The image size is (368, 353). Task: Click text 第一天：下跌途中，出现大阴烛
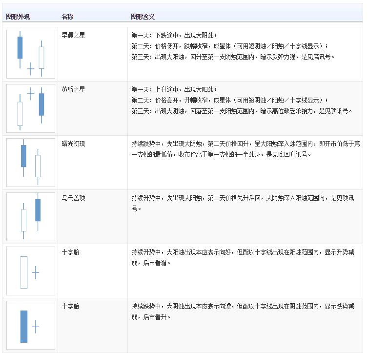coord(174,35)
